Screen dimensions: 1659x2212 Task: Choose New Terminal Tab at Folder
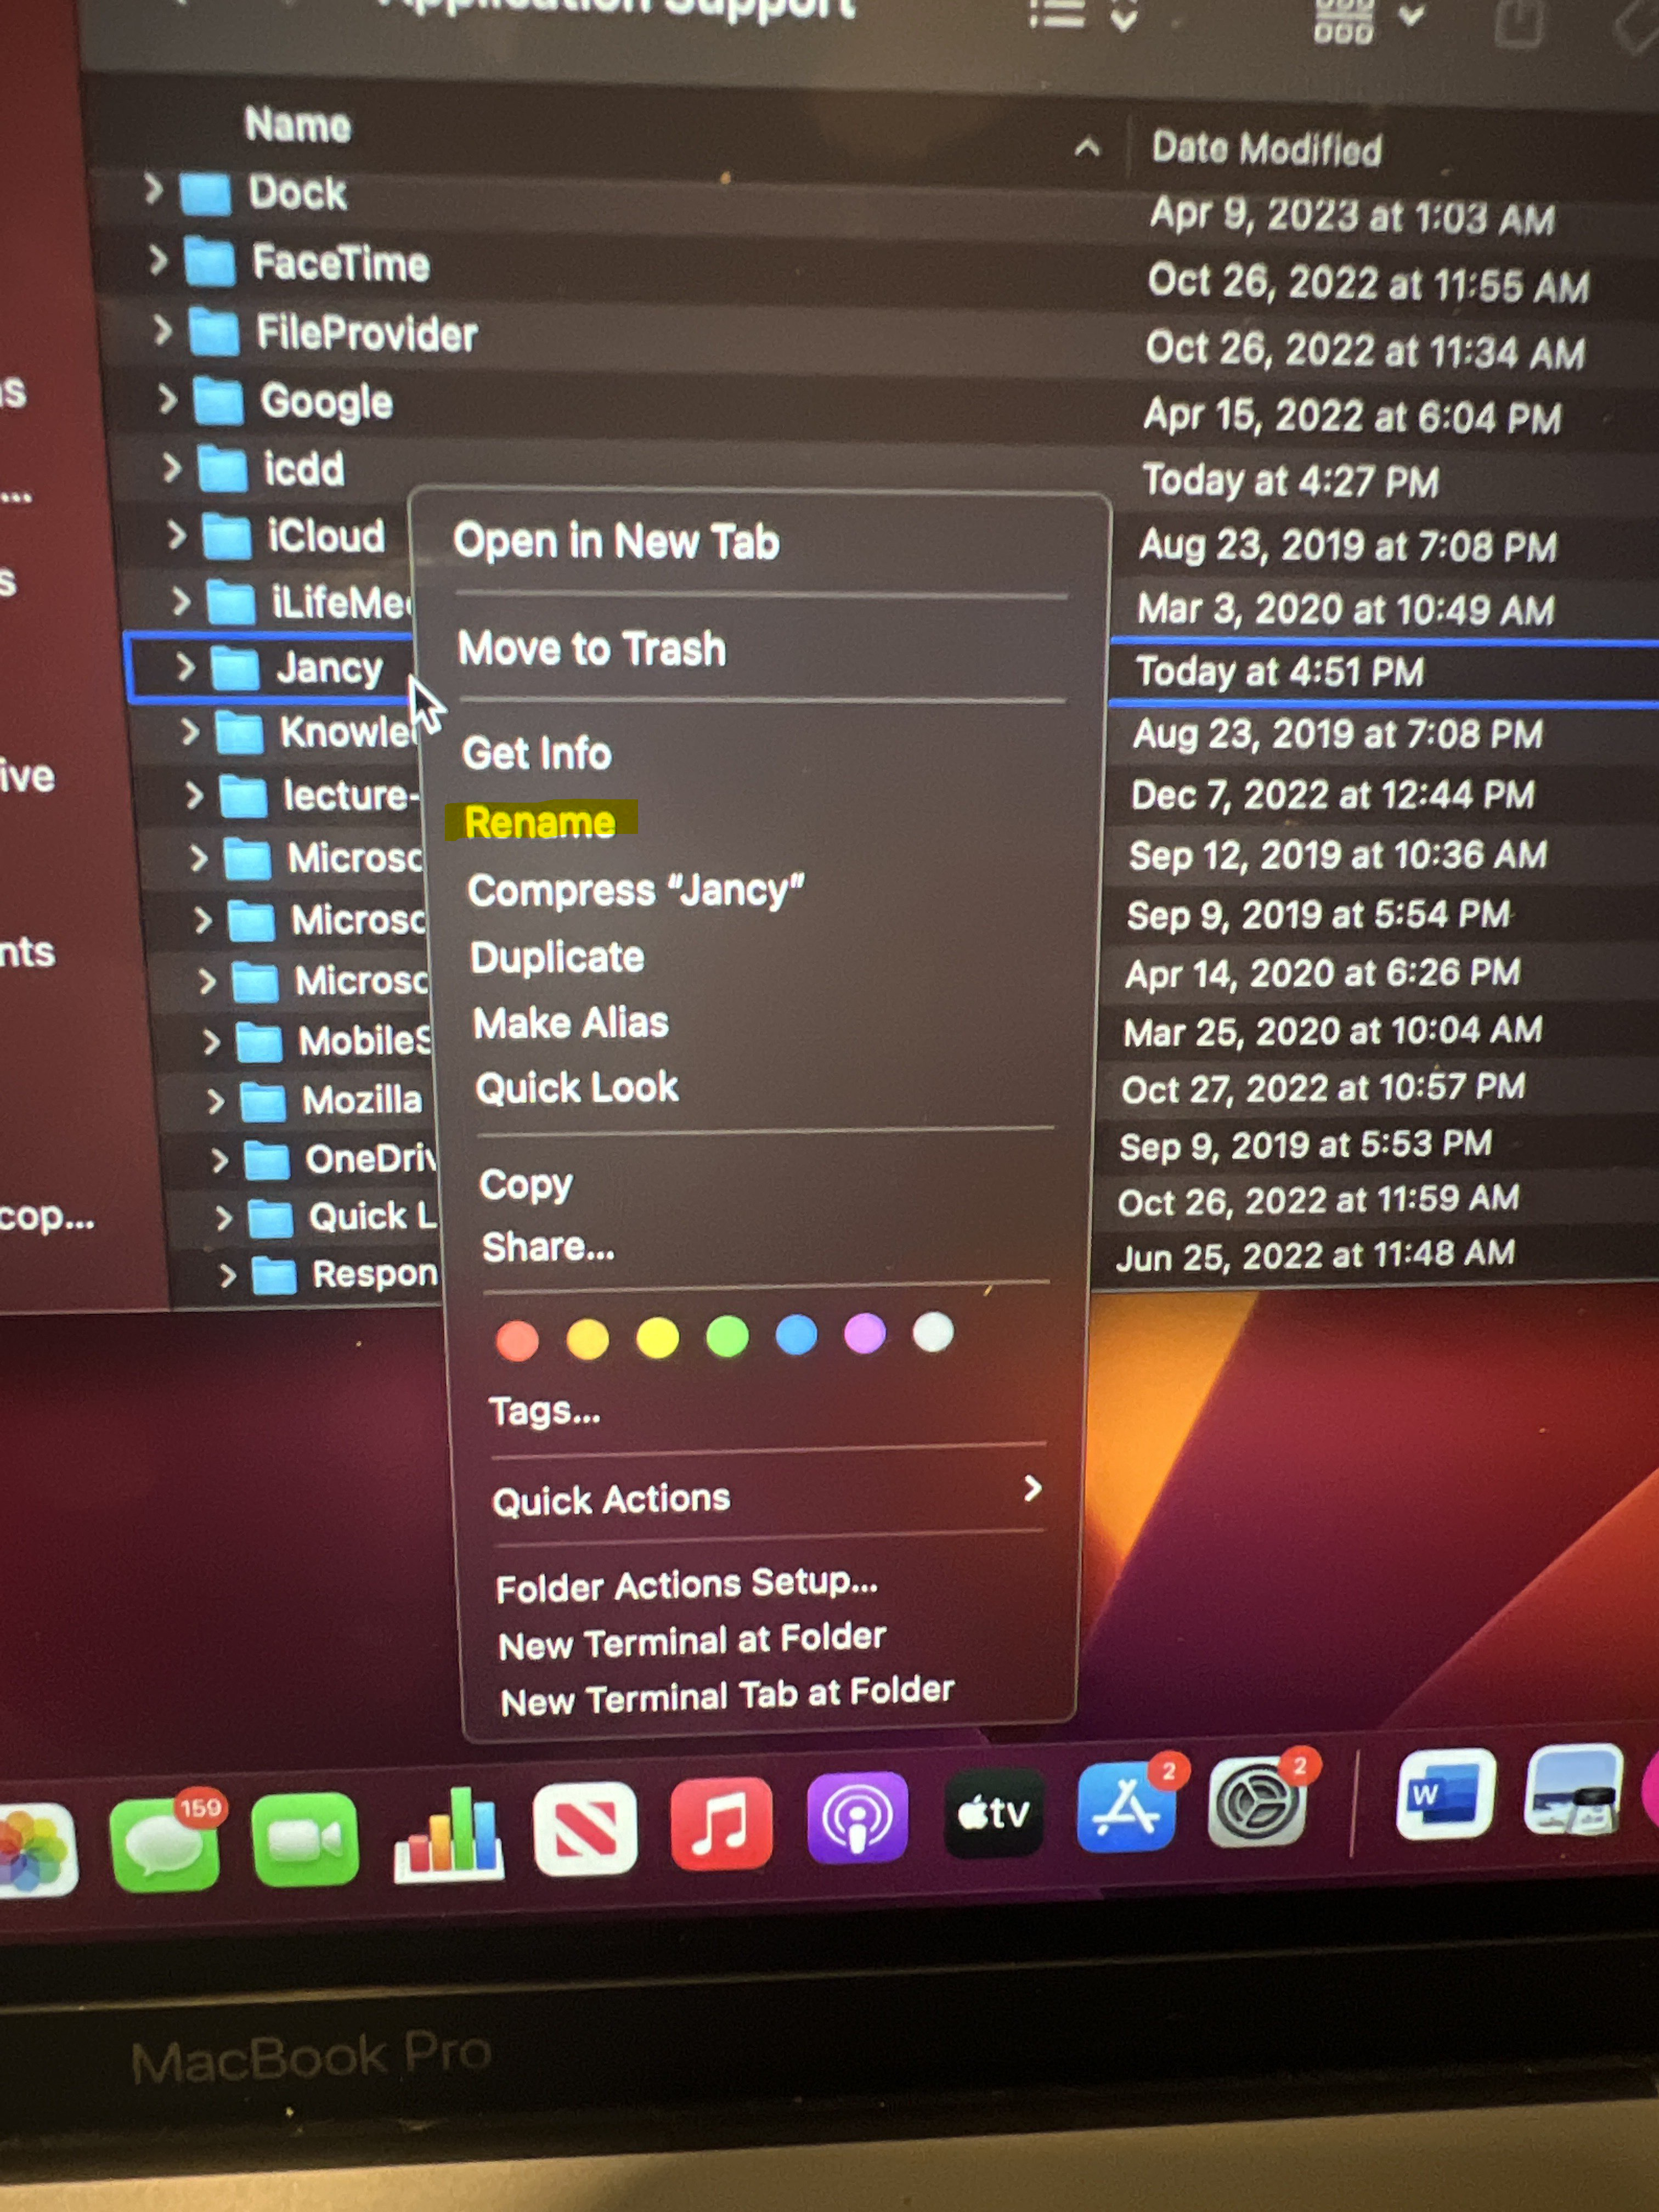[728, 1696]
